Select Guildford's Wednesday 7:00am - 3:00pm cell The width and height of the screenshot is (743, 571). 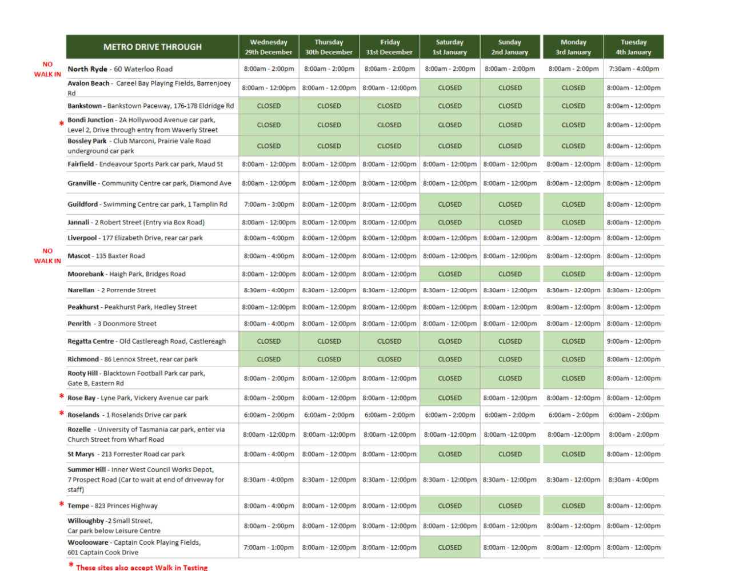coord(269,204)
